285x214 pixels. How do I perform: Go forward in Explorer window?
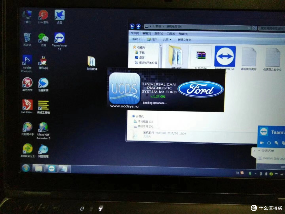point(138,26)
